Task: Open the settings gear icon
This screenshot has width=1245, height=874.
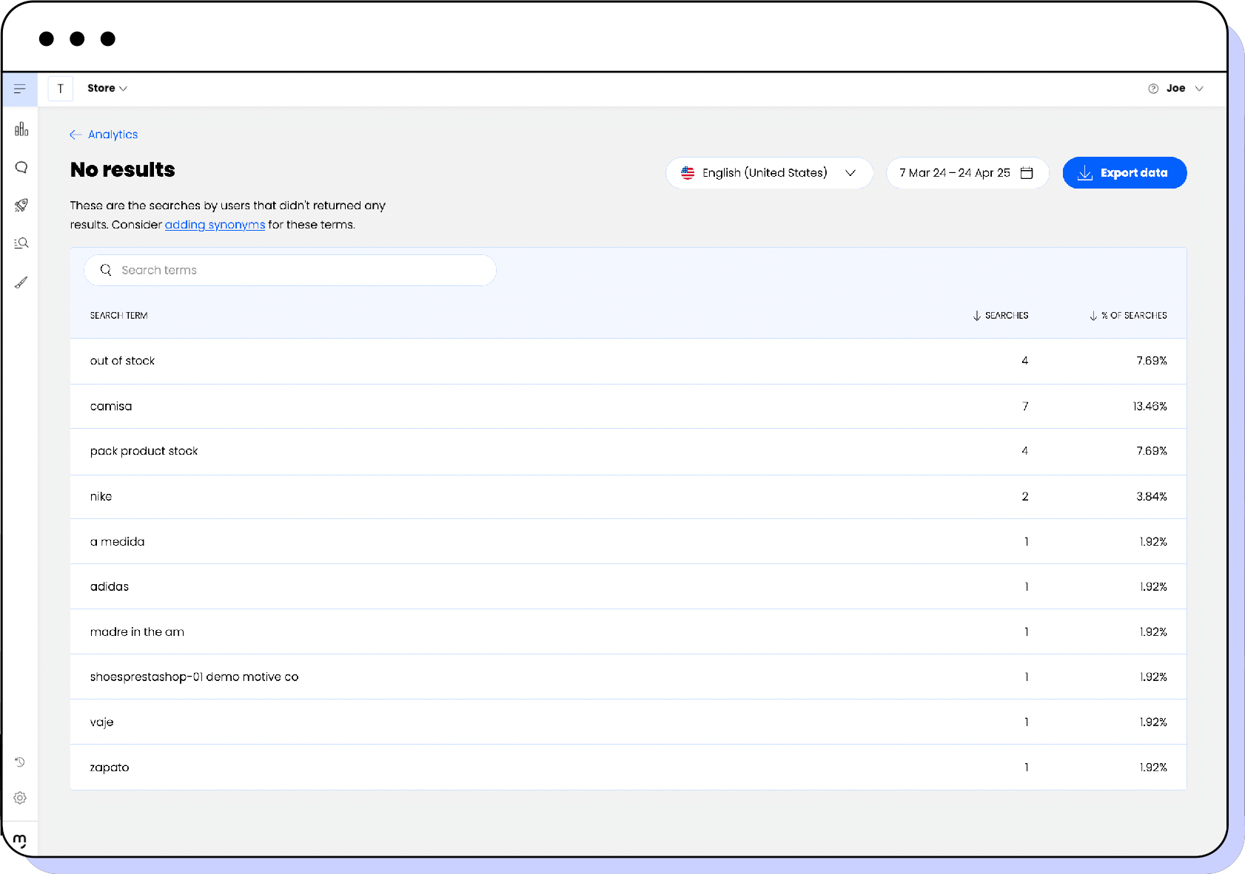Action: 20,798
